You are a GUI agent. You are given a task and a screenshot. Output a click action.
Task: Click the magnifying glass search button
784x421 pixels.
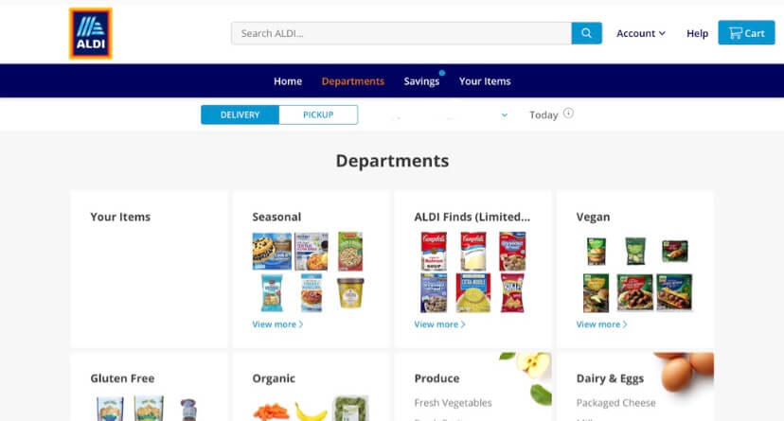click(x=586, y=33)
